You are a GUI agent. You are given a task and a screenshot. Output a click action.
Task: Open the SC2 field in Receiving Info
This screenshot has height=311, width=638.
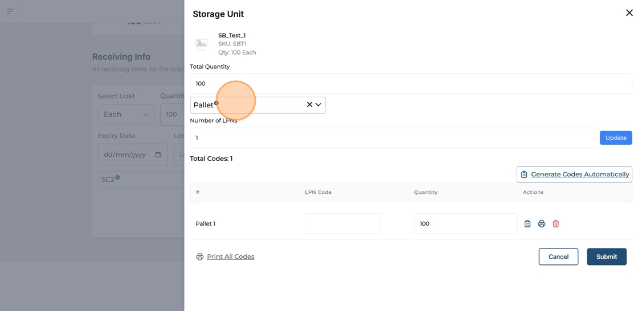[141, 179]
